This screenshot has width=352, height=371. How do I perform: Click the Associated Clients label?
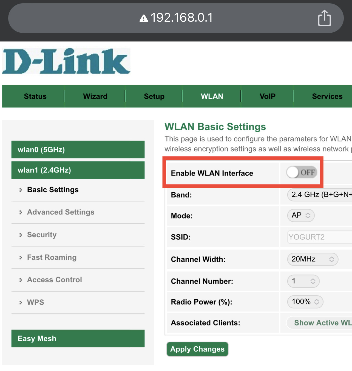pos(205,323)
